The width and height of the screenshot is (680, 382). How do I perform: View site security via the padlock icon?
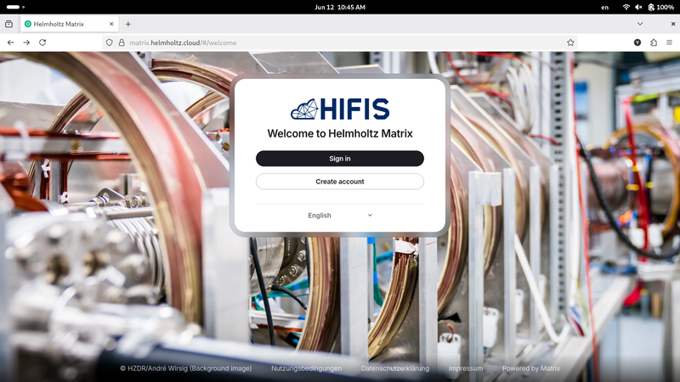122,42
